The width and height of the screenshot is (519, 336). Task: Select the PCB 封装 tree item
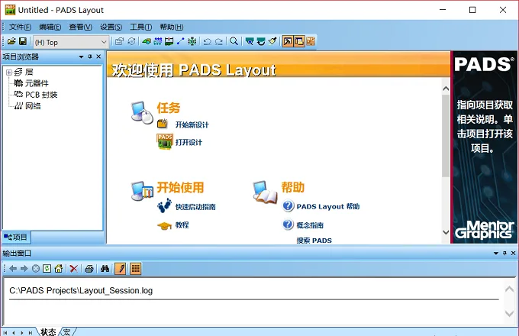41,95
